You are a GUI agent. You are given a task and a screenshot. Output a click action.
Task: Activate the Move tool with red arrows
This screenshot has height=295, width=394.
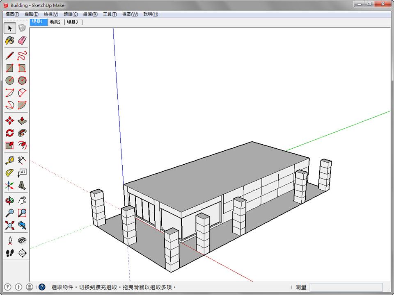tap(10, 120)
